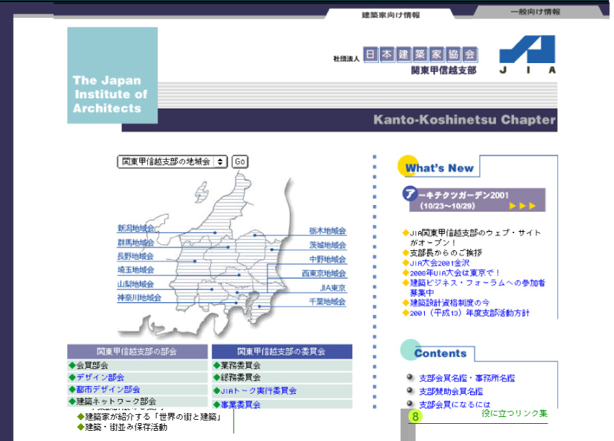Click the What's New heading

pos(439,168)
